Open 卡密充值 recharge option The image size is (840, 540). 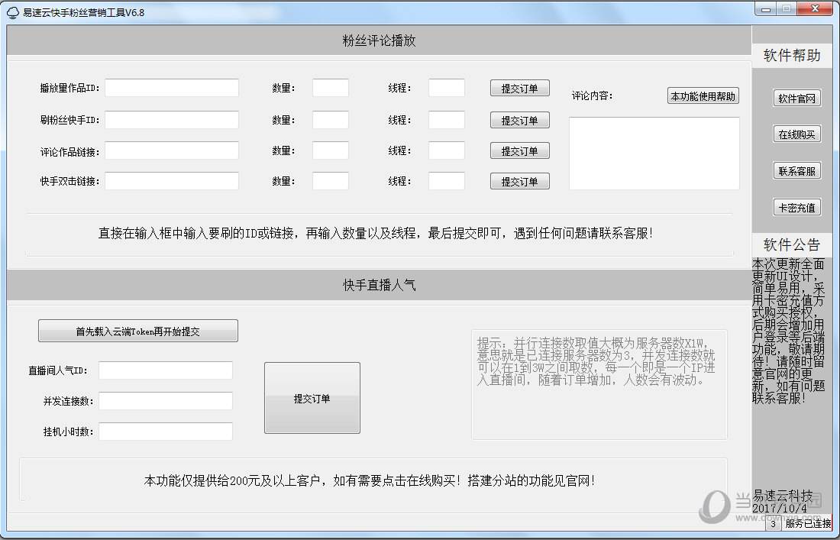tap(796, 206)
